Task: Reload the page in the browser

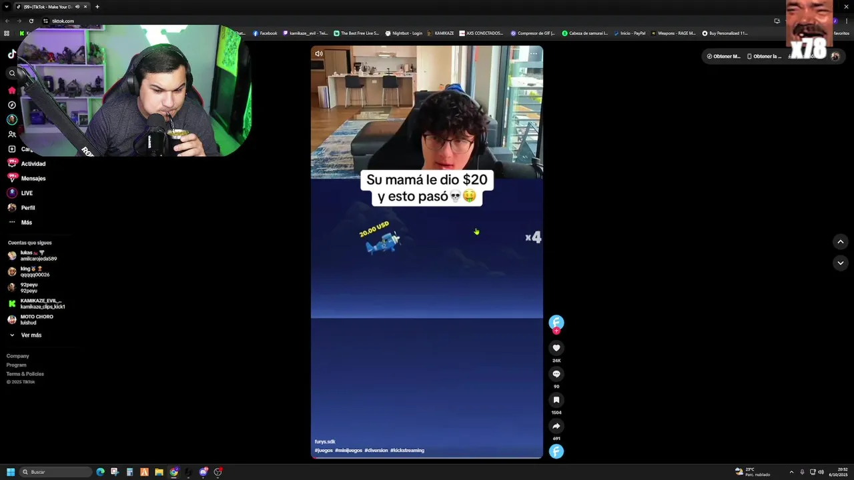Action: click(31, 21)
